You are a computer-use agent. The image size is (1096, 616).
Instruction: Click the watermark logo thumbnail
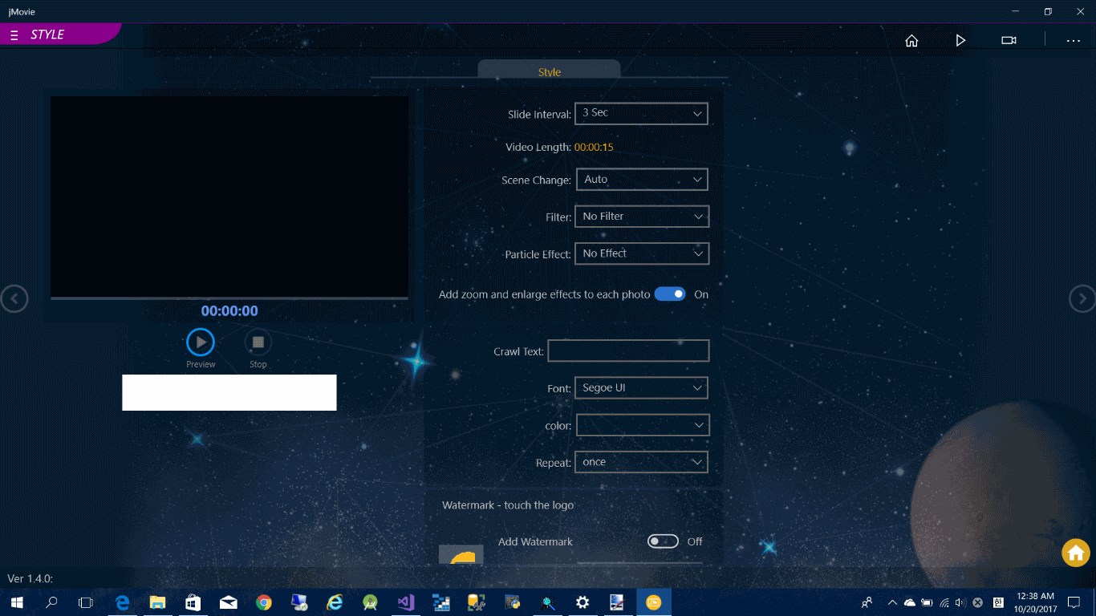pos(461,554)
